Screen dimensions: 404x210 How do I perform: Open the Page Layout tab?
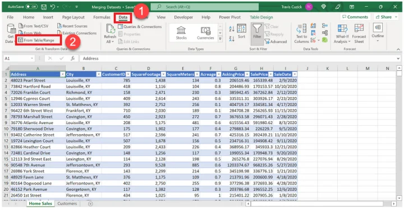tap(73, 17)
